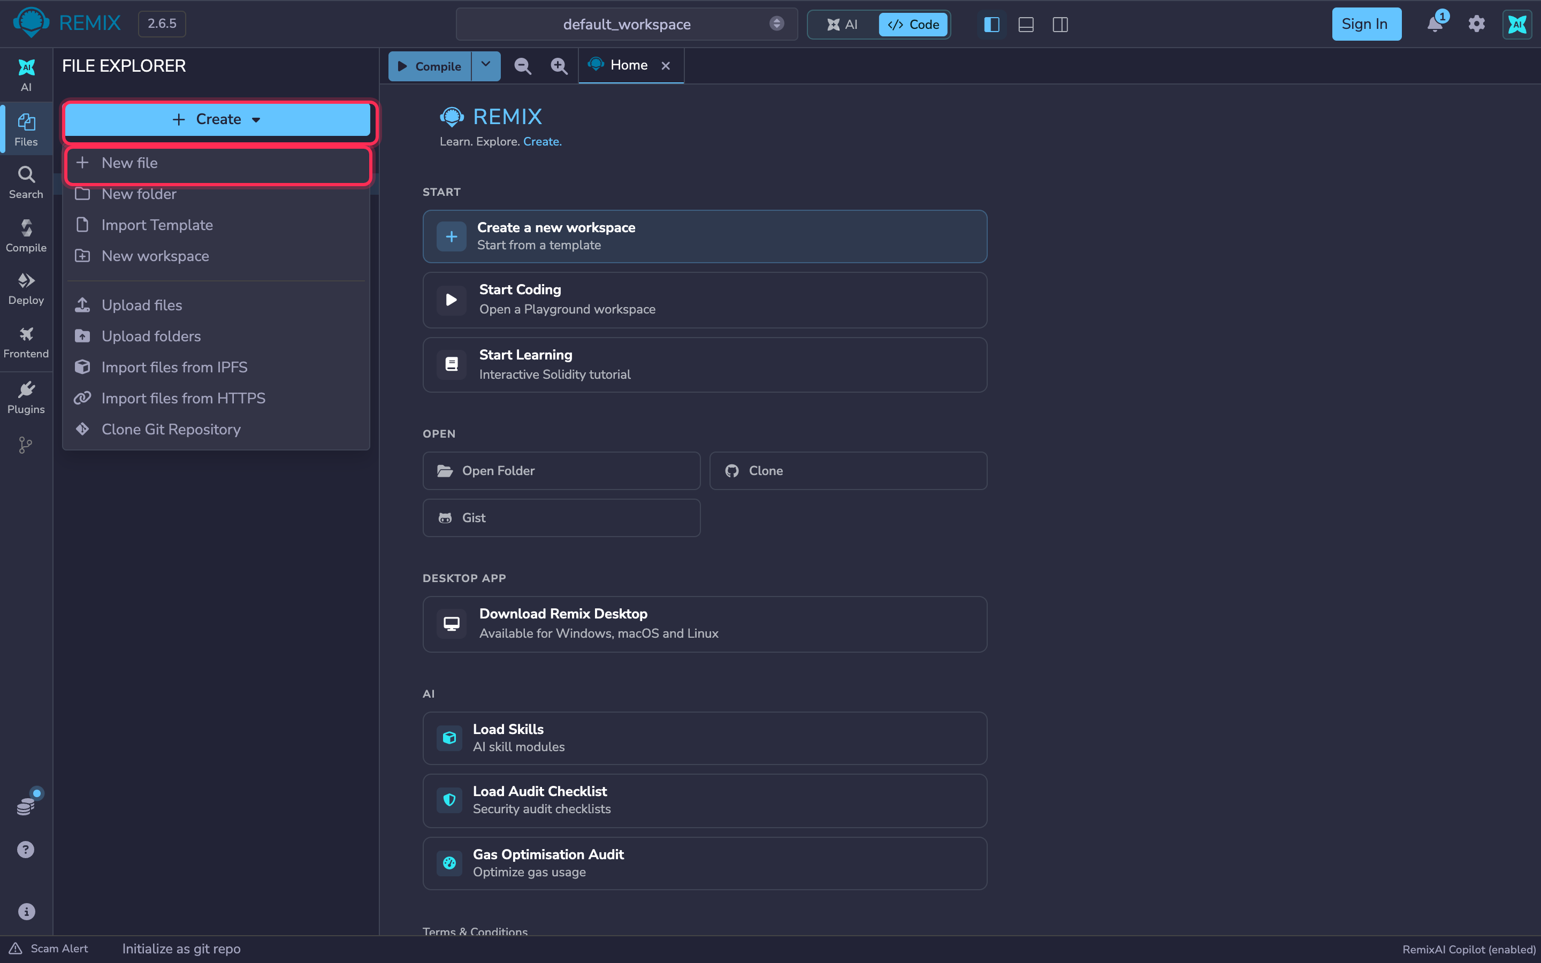Viewport: 1541px width, 963px height.
Task: Open Load Audit Checklist card
Action: pos(704,800)
